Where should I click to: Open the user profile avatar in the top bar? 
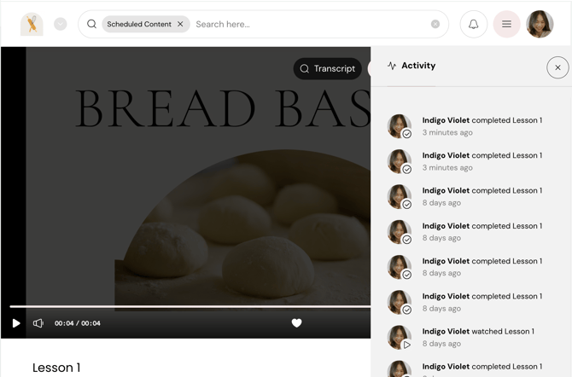(x=540, y=24)
